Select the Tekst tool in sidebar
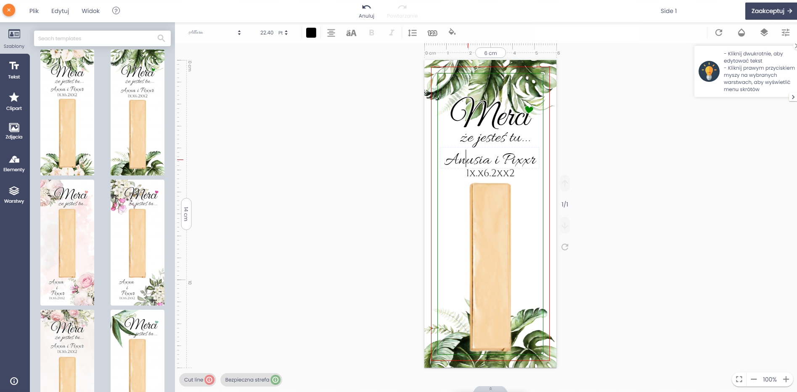797x392 pixels. [x=14, y=70]
